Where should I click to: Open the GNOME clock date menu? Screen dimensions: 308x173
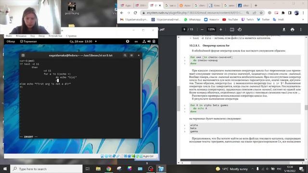(81, 41)
